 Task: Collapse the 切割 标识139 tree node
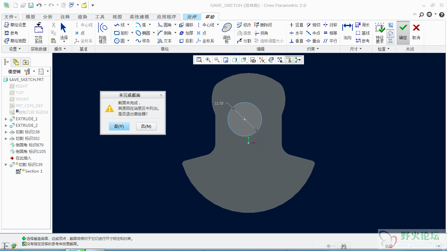tap(6, 165)
